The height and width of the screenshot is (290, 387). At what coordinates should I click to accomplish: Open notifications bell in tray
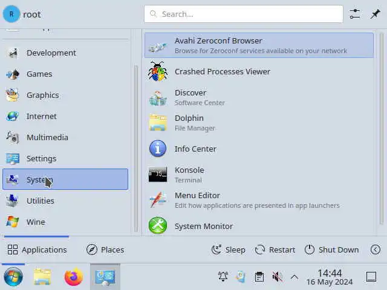[223, 277]
